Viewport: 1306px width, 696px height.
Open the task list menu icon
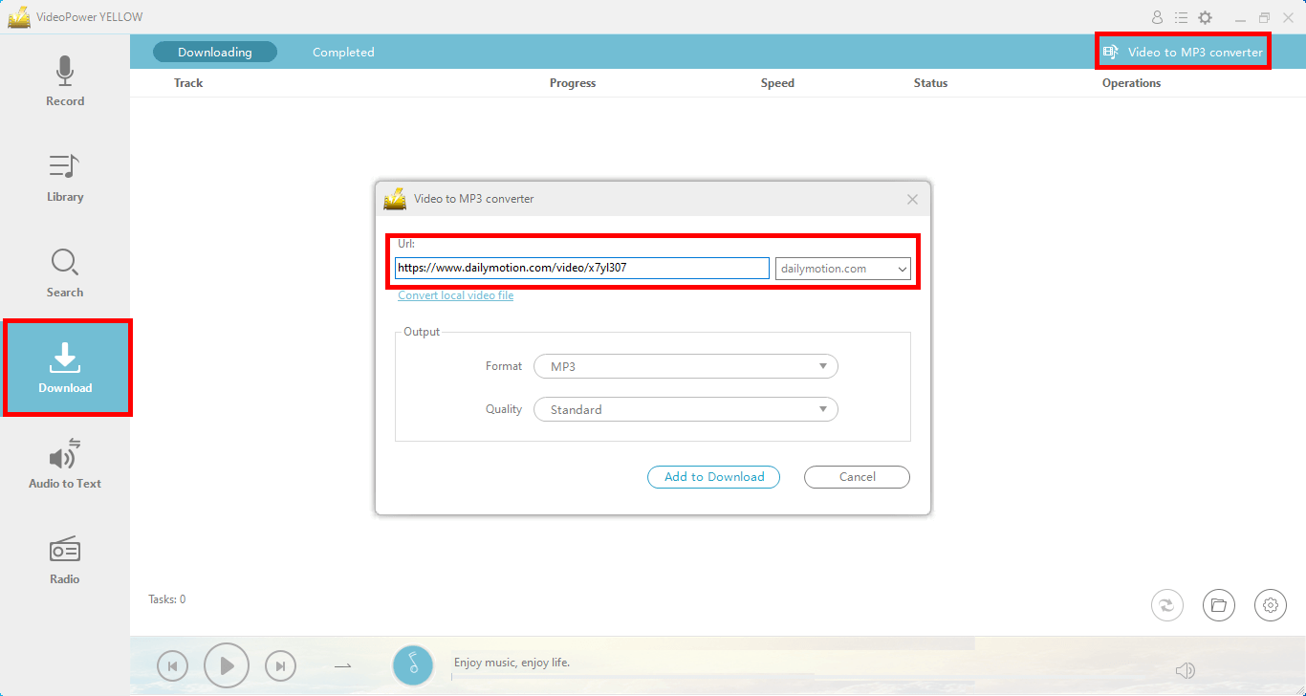tap(1181, 17)
